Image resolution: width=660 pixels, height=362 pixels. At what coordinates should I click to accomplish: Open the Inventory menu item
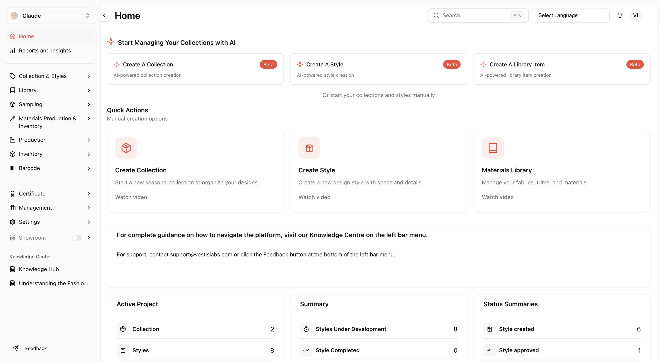coord(50,154)
